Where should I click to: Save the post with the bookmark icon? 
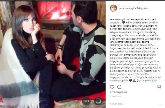[x=159, y=87]
